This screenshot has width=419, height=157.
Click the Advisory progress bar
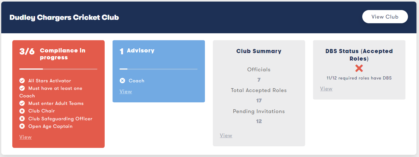pyautogui.click(x=159, y=69)
